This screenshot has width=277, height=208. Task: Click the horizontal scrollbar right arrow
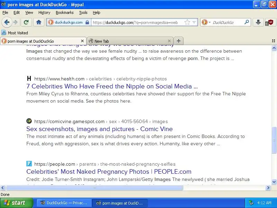click(268, 188)
